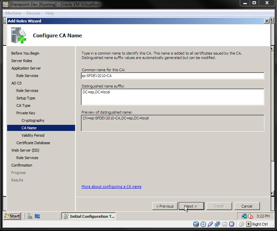This screenshot has width=277, height=231.
Task: Click guest tray muted speaker icon
Action: [x=250, y=216]
